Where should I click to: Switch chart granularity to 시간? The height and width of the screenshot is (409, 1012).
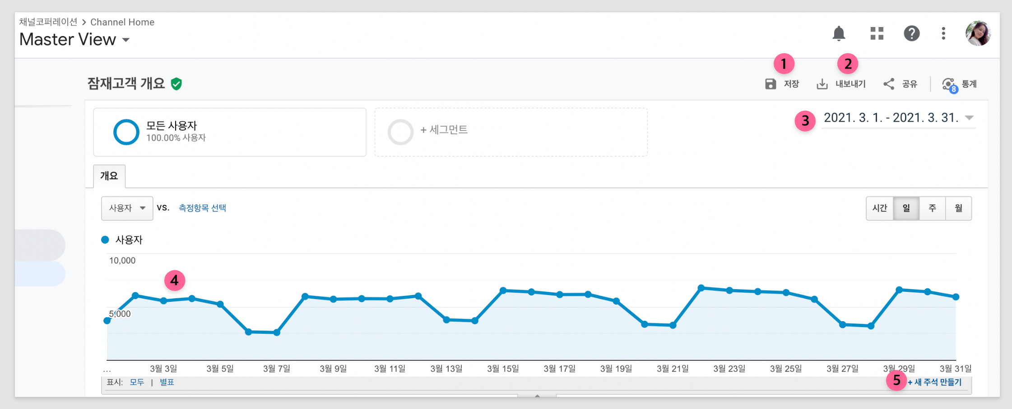pos(880,208)
